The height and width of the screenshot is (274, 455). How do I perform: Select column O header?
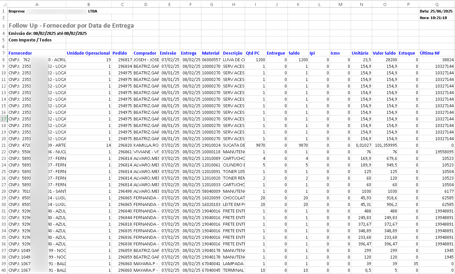(385, 4)
